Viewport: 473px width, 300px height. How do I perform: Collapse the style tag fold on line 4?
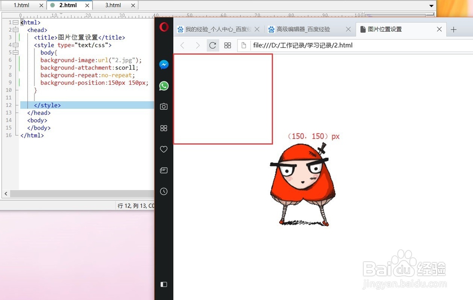(16, 45)
